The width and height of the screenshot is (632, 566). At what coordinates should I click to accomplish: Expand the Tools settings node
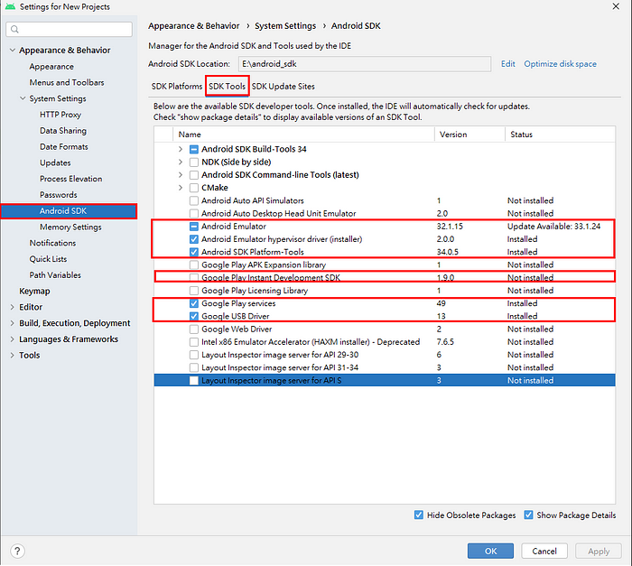tap(13, 355)
